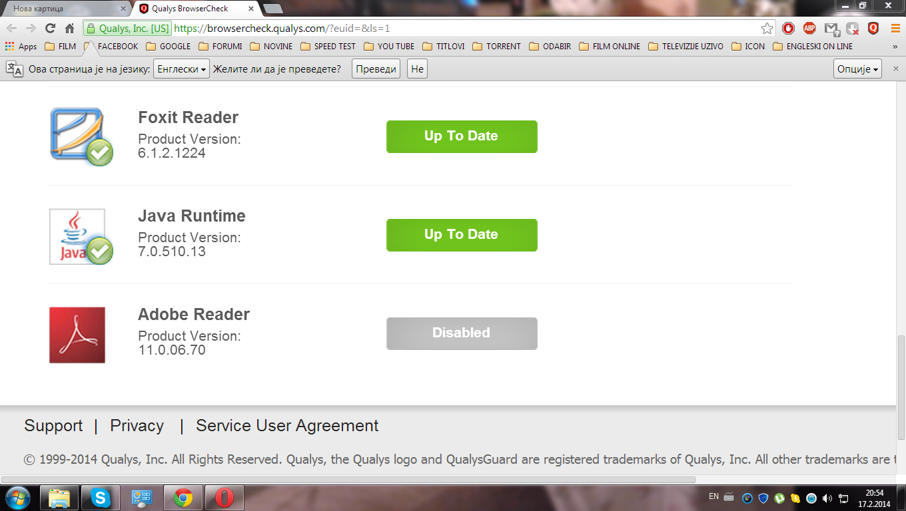
Task: Click the browser back arrow
Action: coord(12,29)
